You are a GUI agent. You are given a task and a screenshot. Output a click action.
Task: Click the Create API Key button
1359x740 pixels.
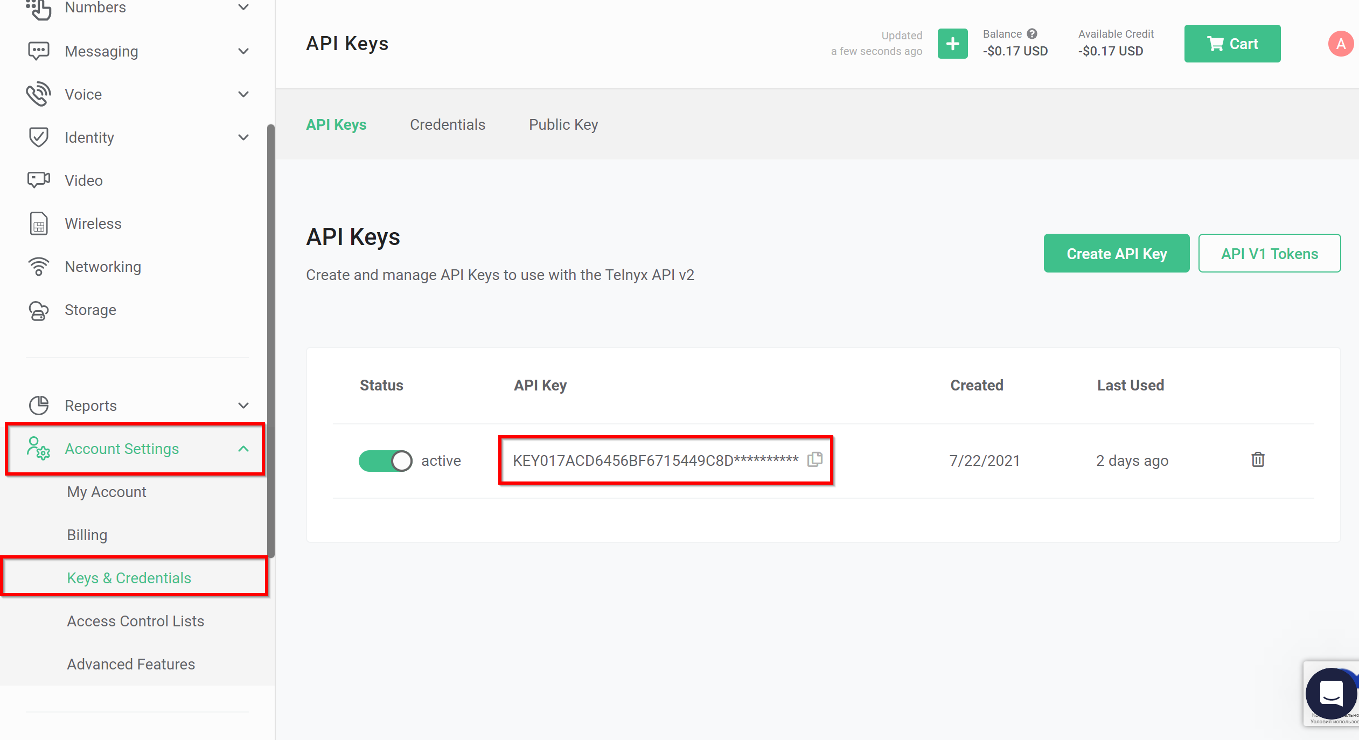click(1116, 254)
